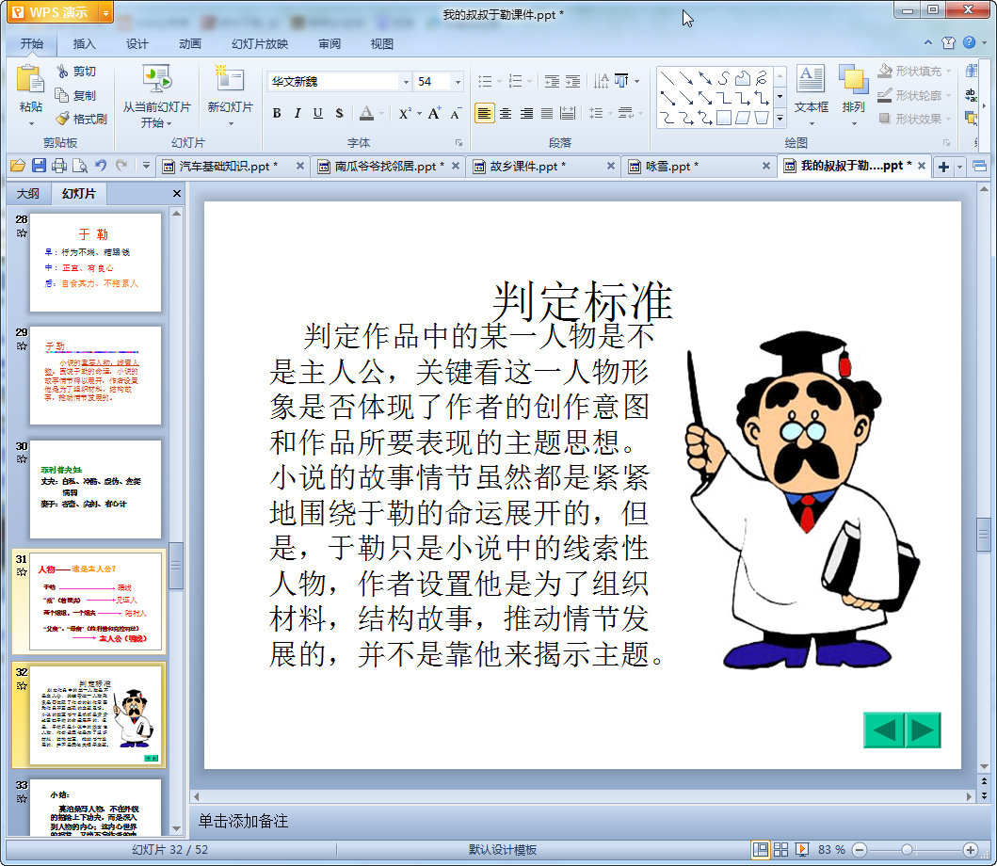Add a new document tab with plus
The height and width of the screenshot is (866, 997).
[x=943, y=168]
